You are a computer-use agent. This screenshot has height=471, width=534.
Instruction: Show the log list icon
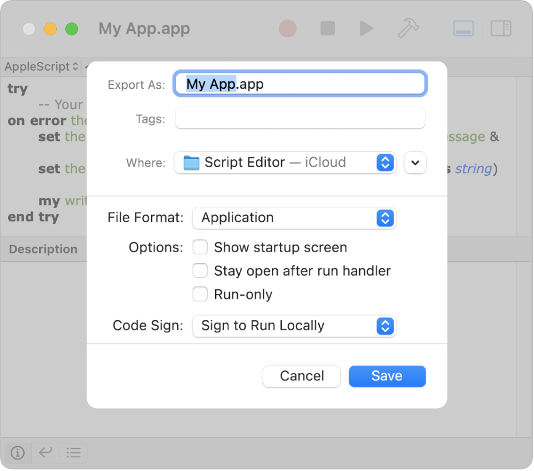click(x=73, y=453)
